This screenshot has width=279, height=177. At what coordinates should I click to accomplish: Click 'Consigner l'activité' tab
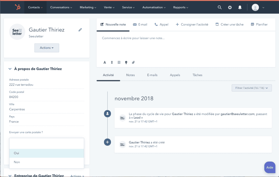coord(192,24)
